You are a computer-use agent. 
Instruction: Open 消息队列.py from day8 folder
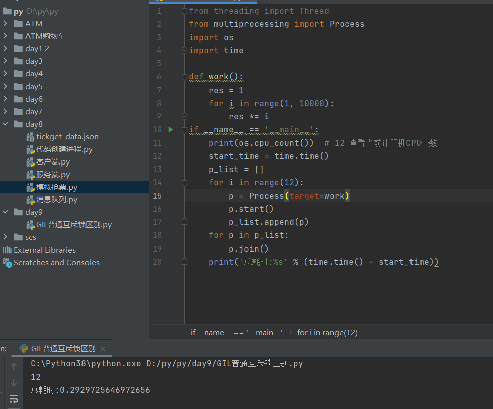56,200
